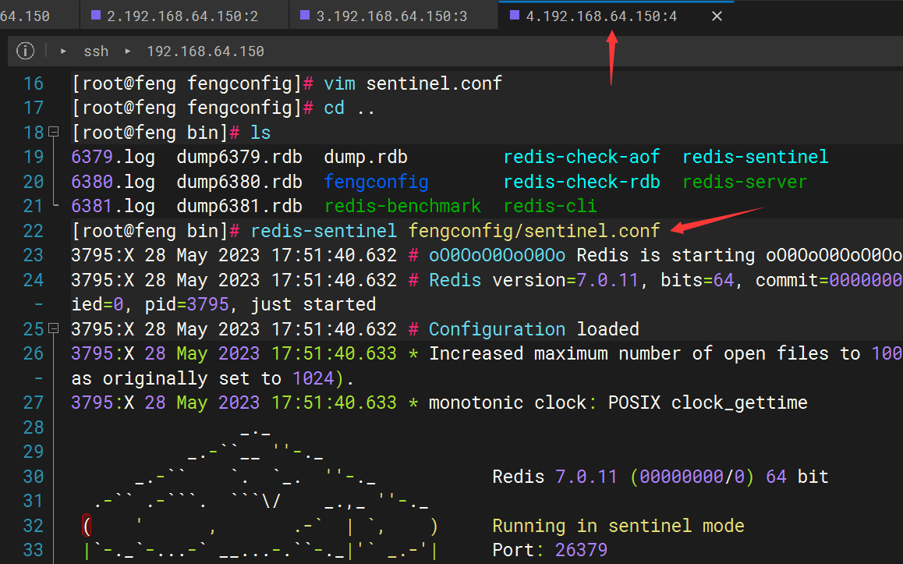Click the 'dump6379.rdb' file name
The width and height of the screenshot is (903, 564).
pyautogui.click(x=239, y=157)
